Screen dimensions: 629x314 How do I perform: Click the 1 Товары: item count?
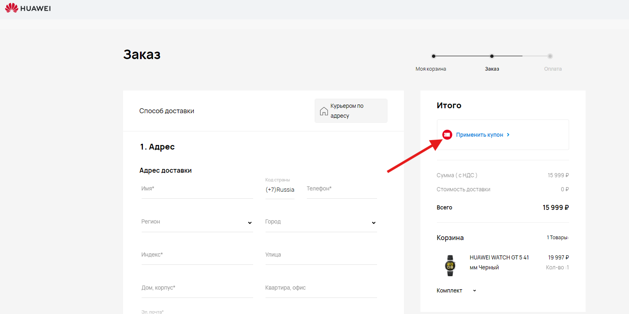558,238
